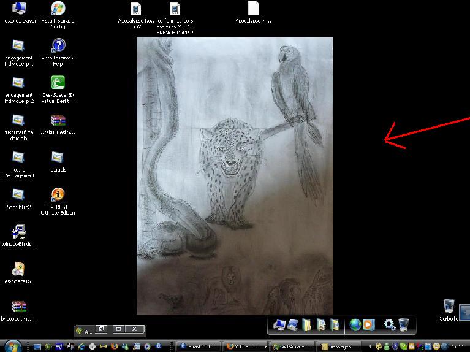470x352 pixels.
Task: Open the gears settings icon in the dock
Action: coord(389,324)
